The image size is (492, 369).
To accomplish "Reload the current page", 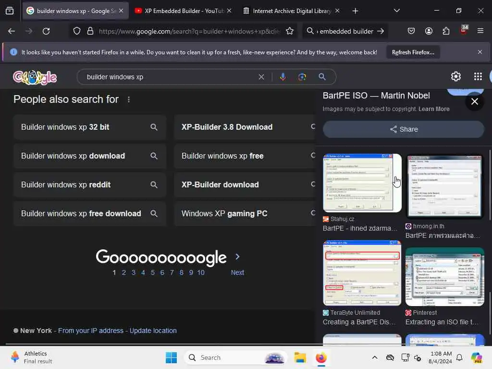I will (46, 31).
